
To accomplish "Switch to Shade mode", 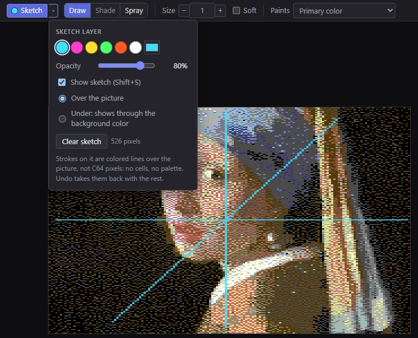I will pos(105,11).
